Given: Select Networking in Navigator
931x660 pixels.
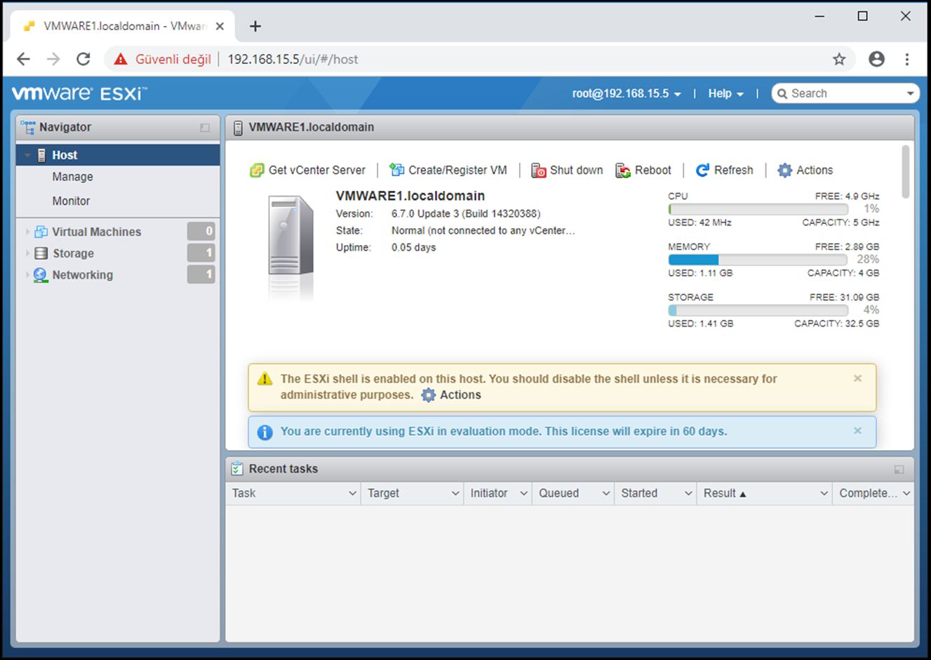Looking at the screenshot, I should click(82, 275).
